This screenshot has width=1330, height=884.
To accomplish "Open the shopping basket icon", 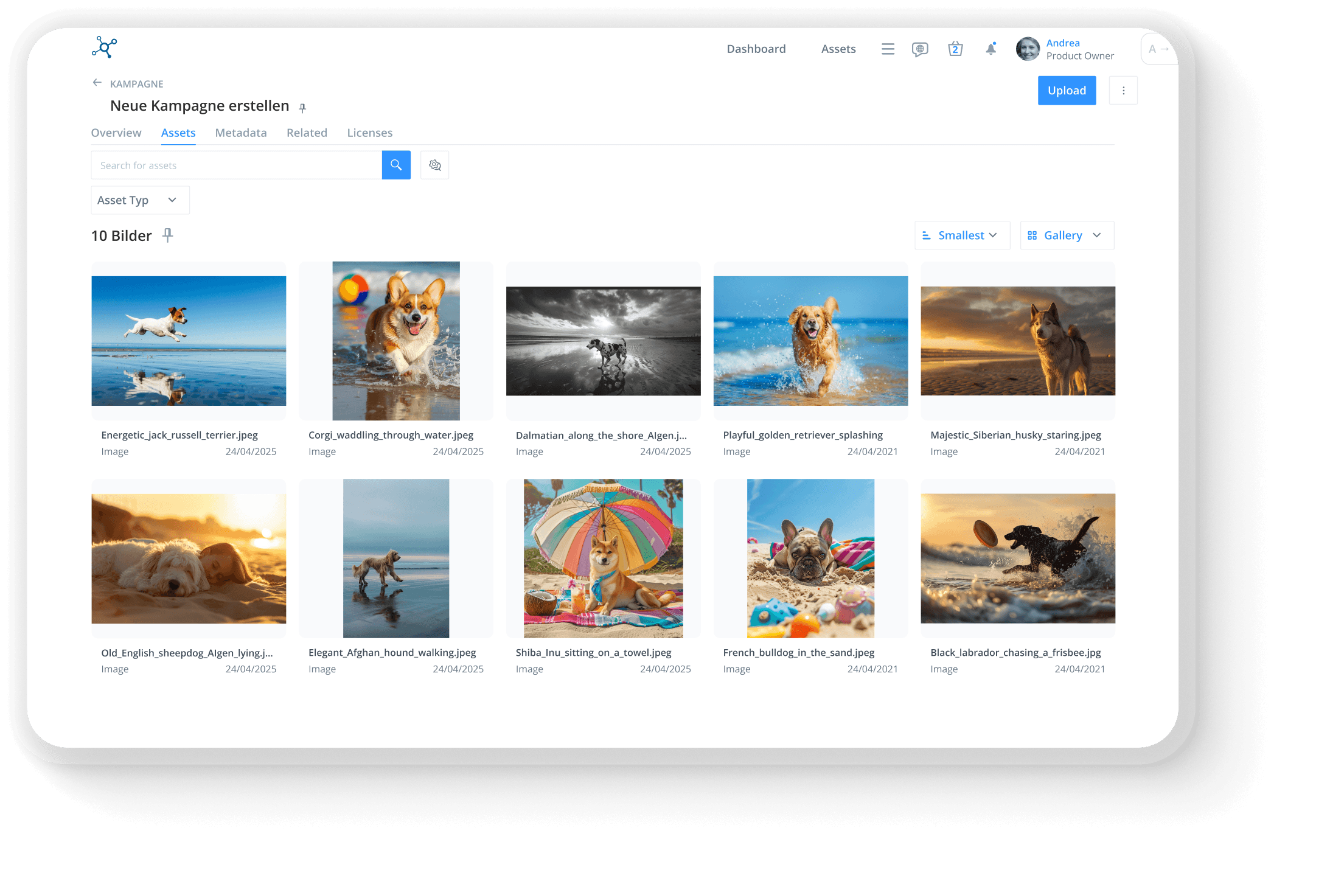I will [955, 49].
